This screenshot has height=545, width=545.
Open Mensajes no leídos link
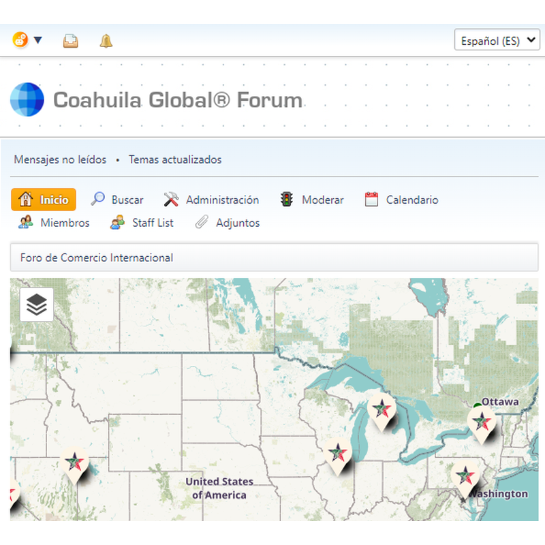tap(60, 159)
